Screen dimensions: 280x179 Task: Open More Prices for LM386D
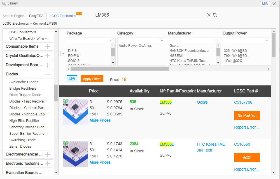(100, 162)
